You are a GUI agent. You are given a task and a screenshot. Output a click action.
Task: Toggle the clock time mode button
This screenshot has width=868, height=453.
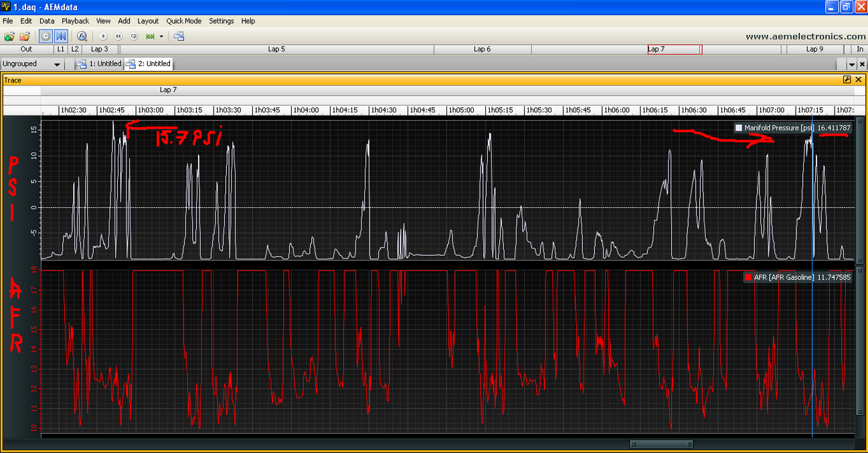point(46,36)
